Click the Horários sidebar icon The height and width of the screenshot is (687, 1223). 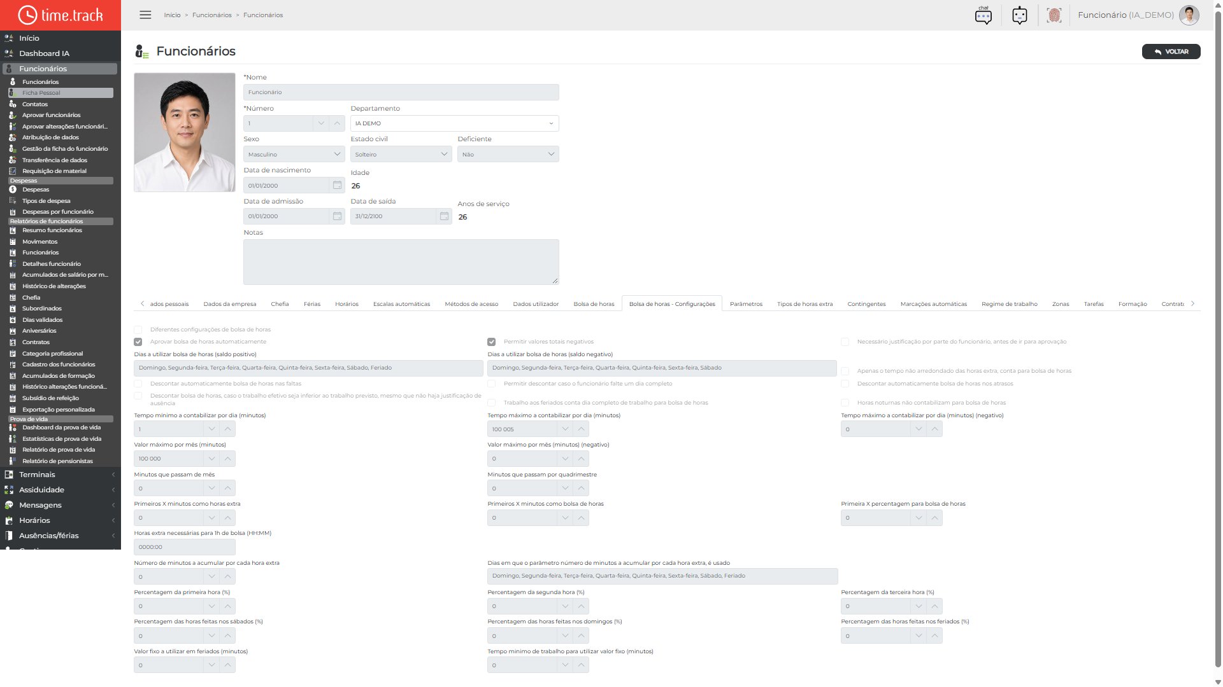[x=9, y=520]
